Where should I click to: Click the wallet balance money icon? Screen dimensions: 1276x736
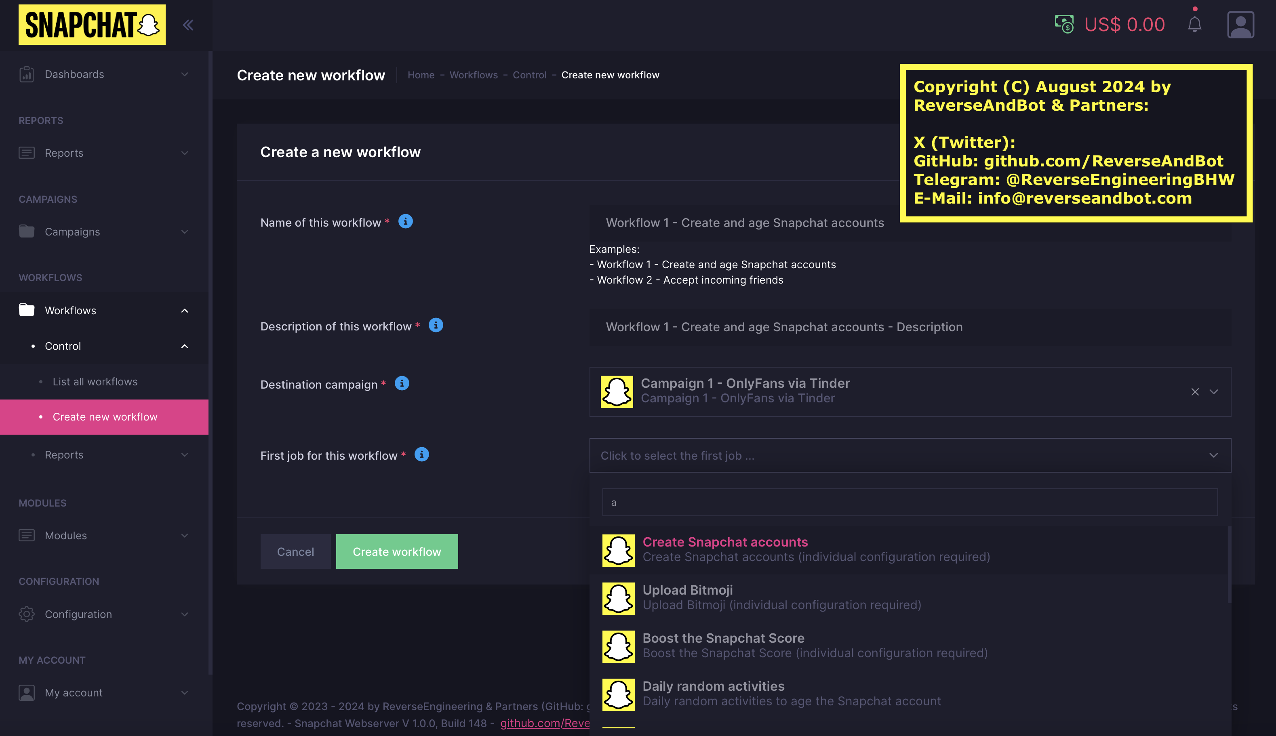(x=1064, y=24)
